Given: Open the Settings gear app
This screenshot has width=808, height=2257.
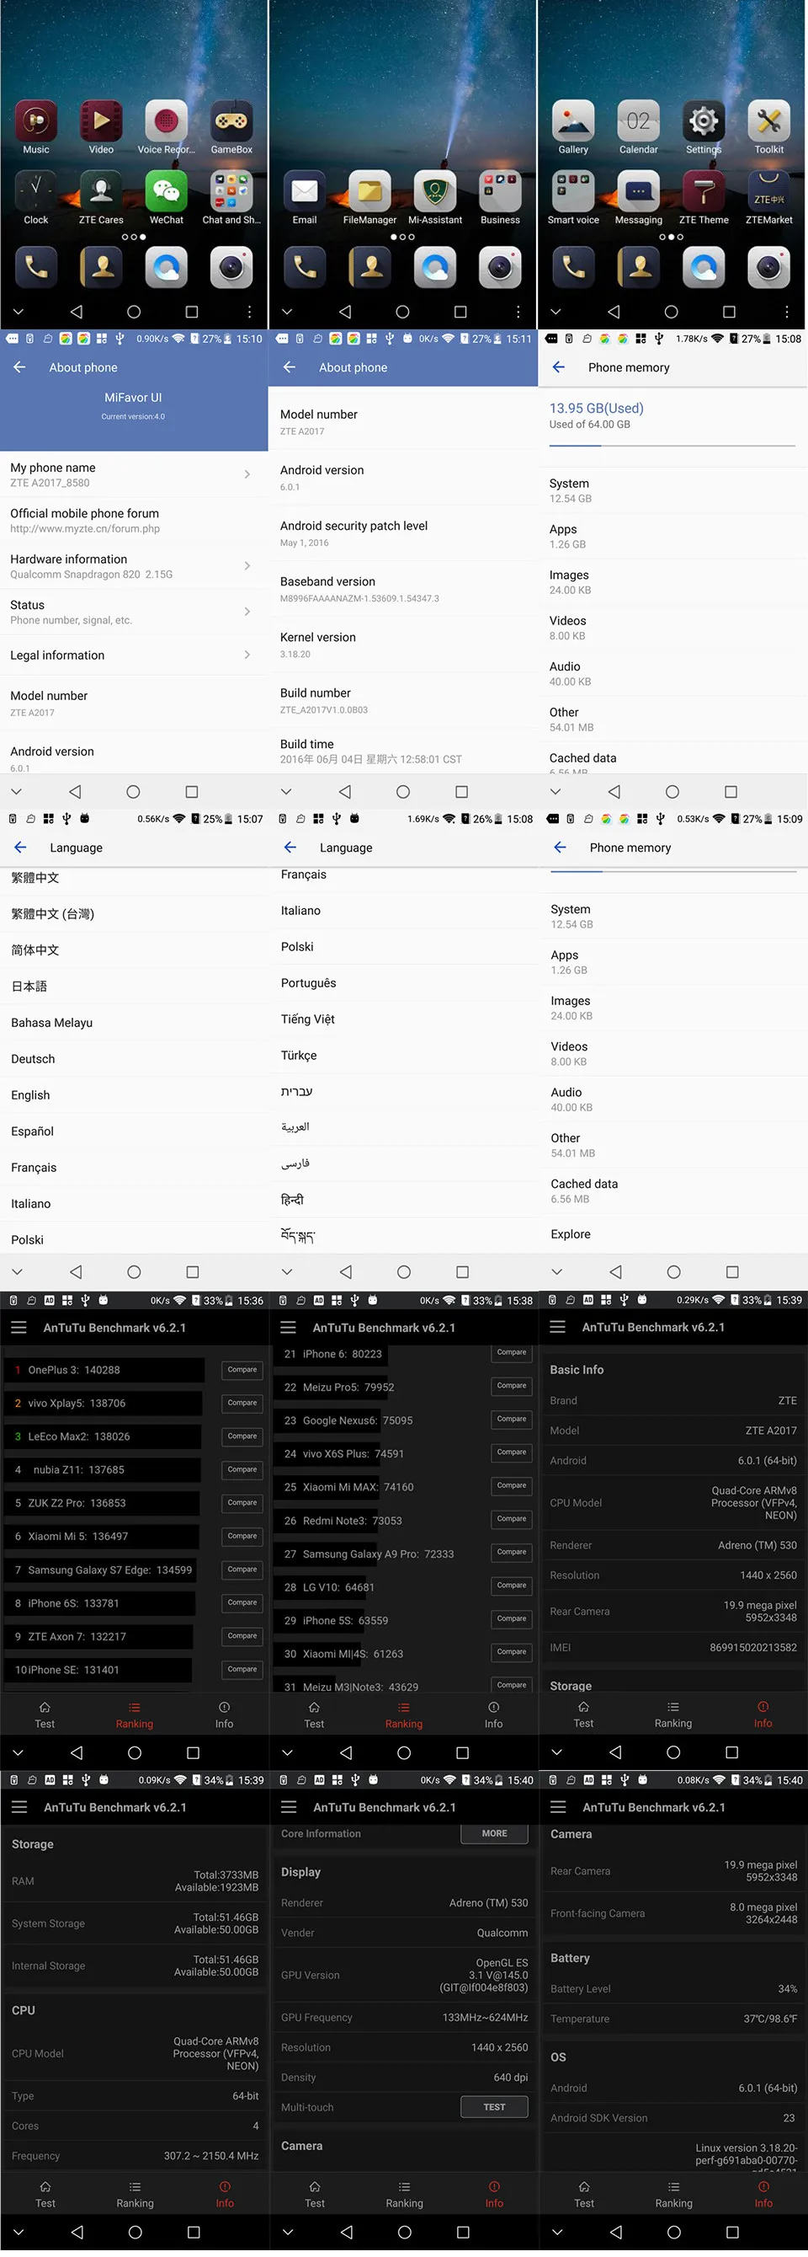Looking at the screenshot, I should (x=704, y=121).
